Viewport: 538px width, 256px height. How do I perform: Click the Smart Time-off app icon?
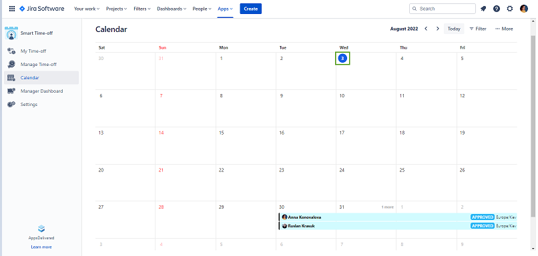point(11,33)
